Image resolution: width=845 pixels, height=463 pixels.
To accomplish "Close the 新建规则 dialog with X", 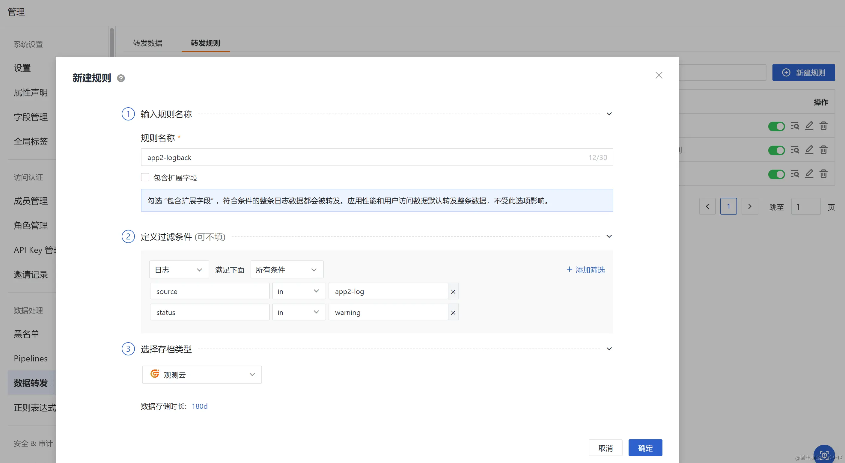I will pos(659,76).
